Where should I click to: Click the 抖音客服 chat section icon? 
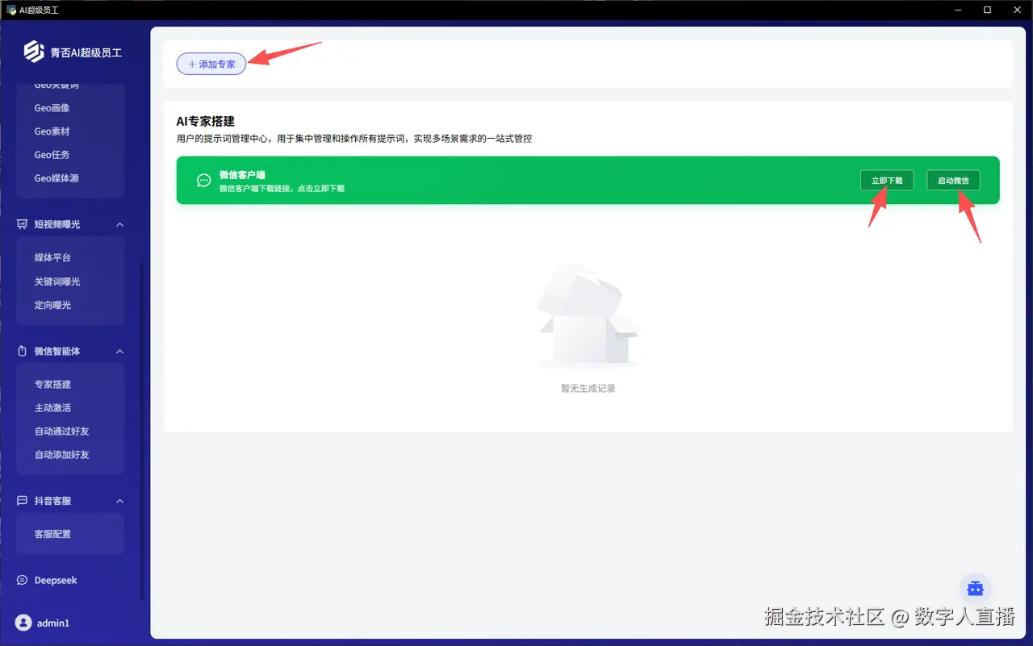[23, 501]
